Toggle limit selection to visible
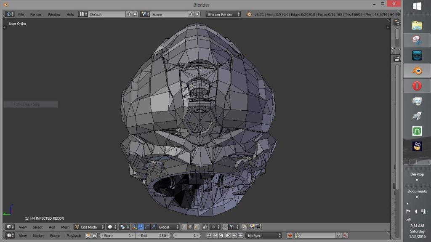The height and width of the screenshot is (242, 431). point(205,227)
